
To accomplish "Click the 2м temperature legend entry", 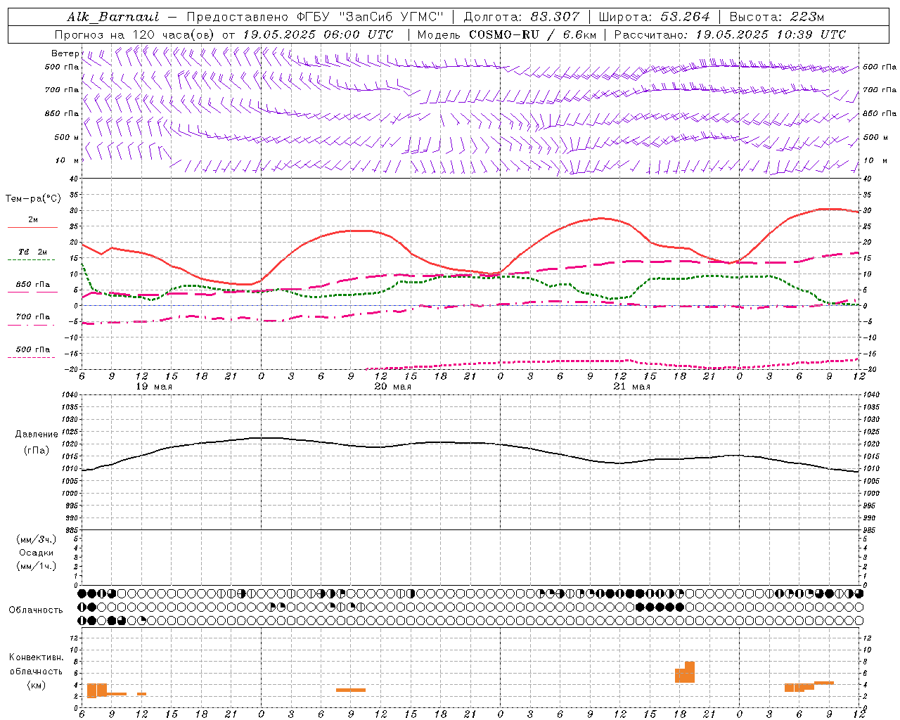I will click(33, 219).
